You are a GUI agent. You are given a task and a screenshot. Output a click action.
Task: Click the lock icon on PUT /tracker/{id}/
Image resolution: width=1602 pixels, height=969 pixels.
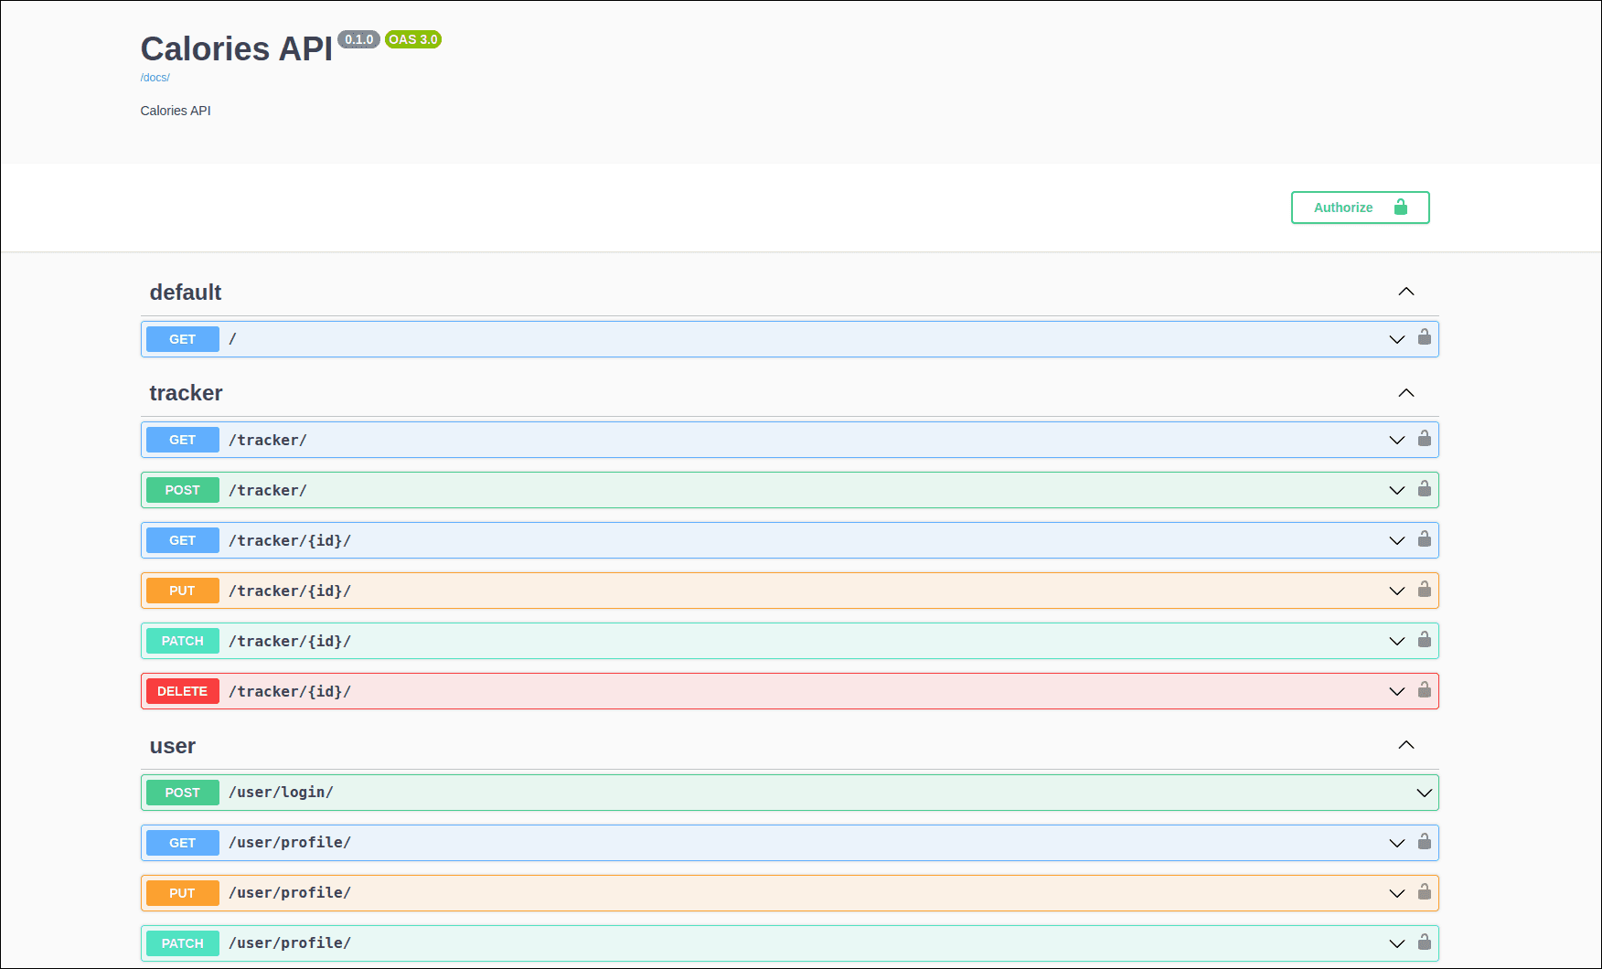(x=1424, y=590)
